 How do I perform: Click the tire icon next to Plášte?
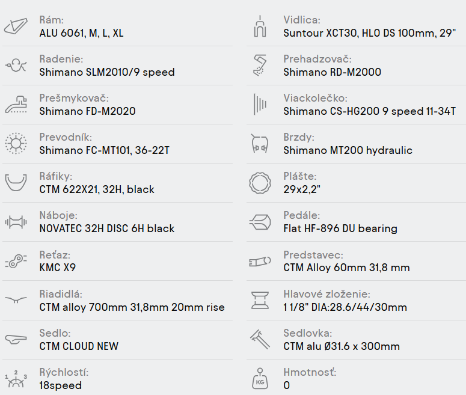260,183
